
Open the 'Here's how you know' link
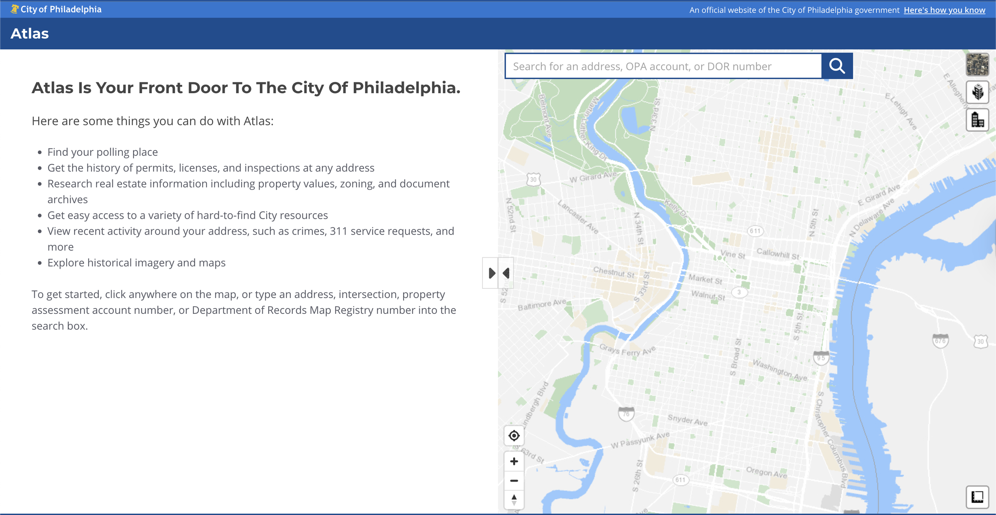945,10
